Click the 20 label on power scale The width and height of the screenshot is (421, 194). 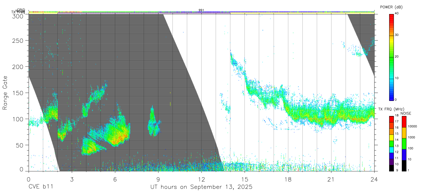point(397,56)
